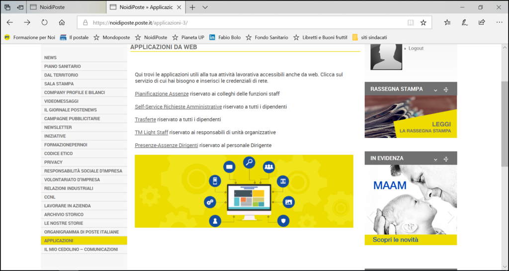Open COMPANY PROFILE E BILANCI item
This screenshot has width=509, height=271.
click(x=84, y=92)
